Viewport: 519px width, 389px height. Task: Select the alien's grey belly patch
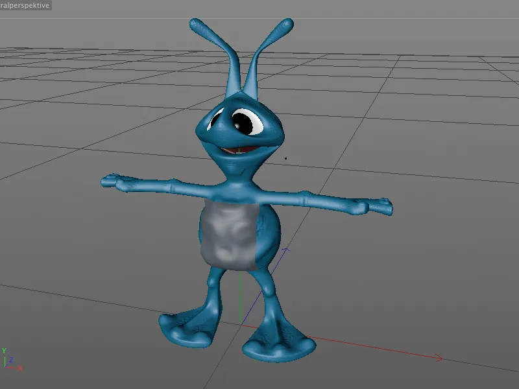click(x=229, y=235)
